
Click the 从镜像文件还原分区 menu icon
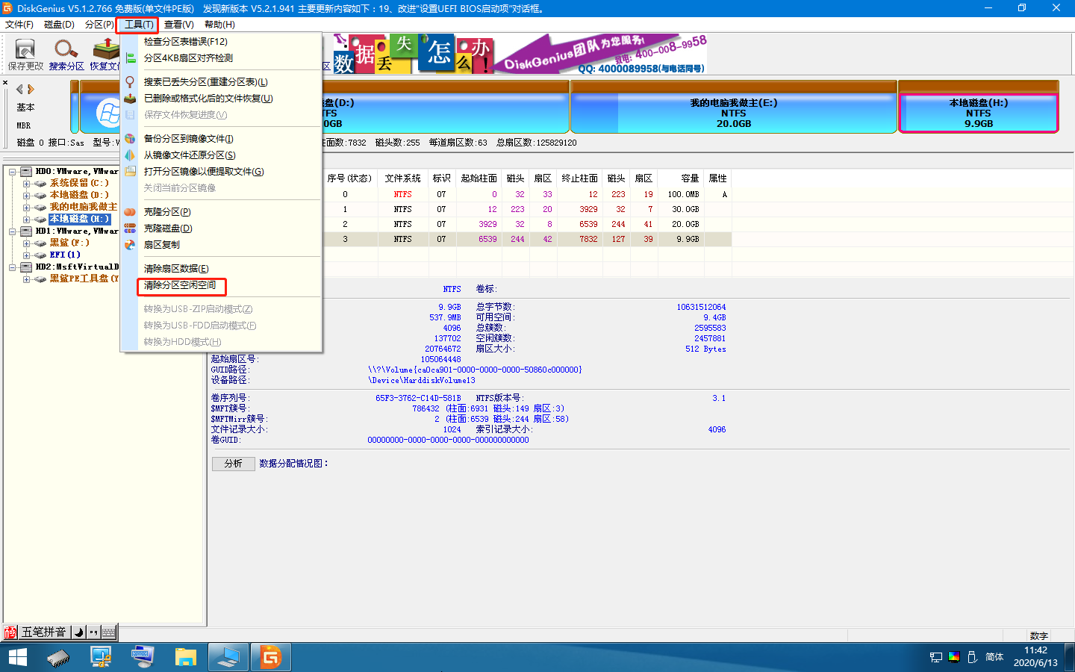[x=131, y=155]
